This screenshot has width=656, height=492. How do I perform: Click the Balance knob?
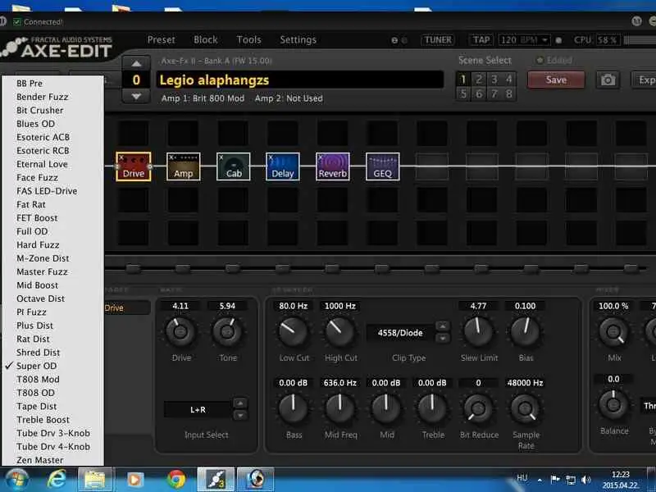(613, 404)
